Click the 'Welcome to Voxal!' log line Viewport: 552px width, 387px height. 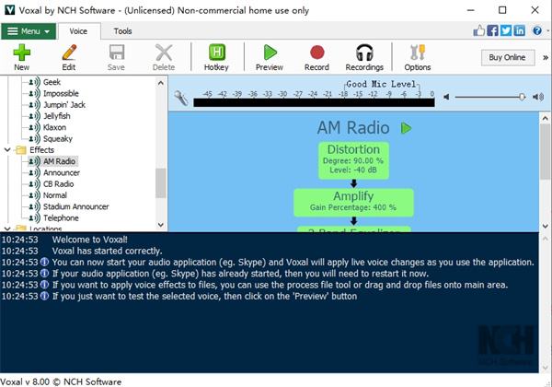click(x=90, y=240)
